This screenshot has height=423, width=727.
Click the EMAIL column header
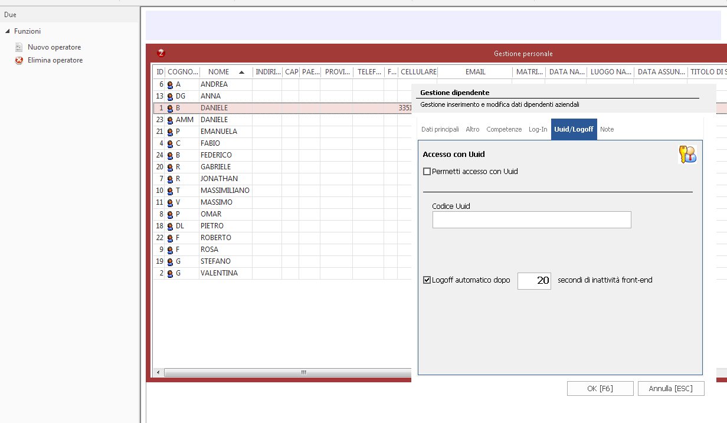click(475, 72)
